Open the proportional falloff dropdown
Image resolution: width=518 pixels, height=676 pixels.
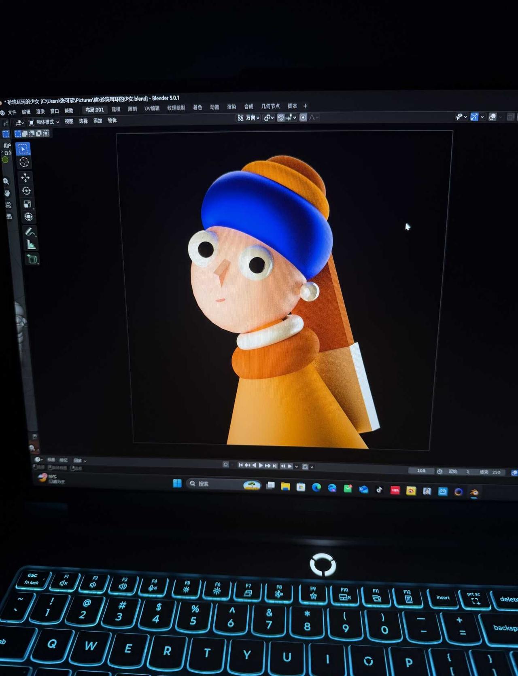(x=314, y=118)
